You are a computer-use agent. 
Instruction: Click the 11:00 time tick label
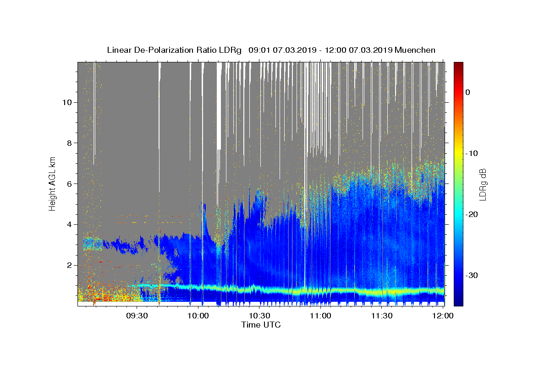pyautogui.click(x=320, y=316)
